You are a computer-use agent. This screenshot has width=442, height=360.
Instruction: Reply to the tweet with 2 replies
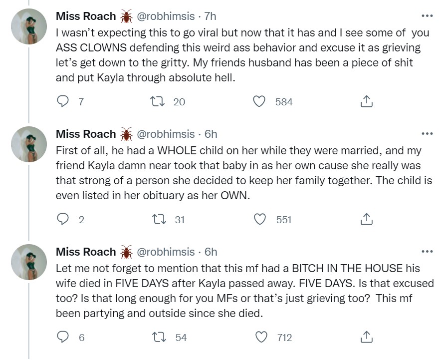tap(63, 220)
